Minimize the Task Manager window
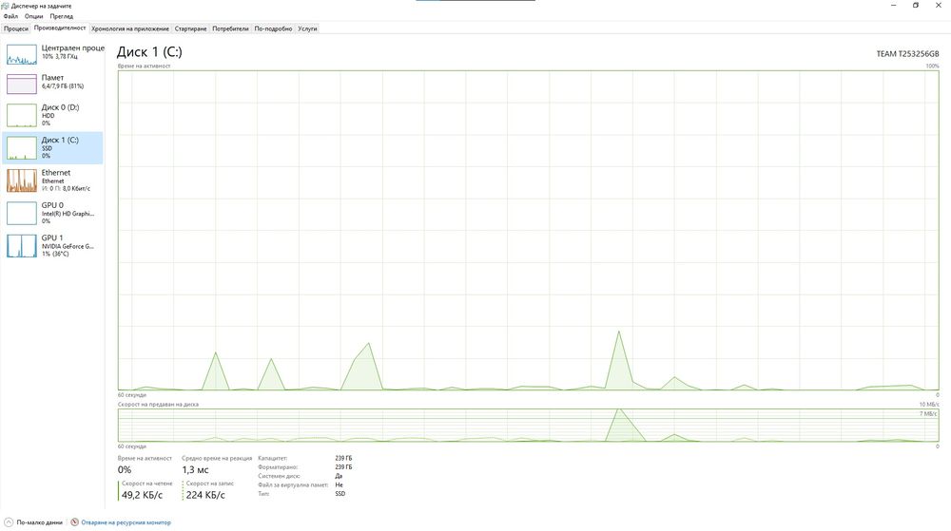This screenshot has height=531, width=951. point(893,5)
